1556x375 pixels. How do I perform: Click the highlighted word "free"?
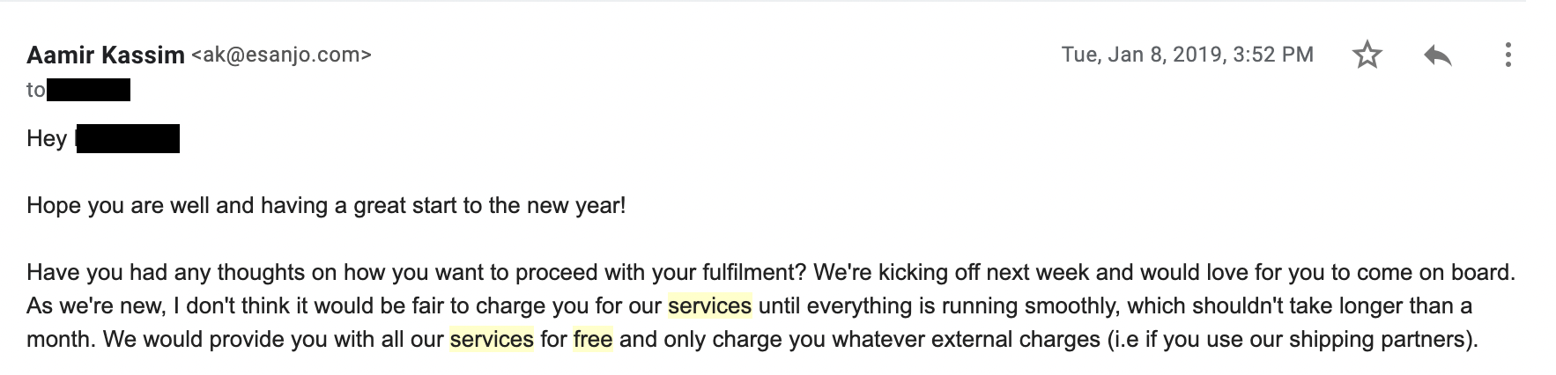coord(592,340)
